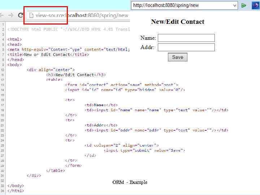
Task: Click the Name: label
Action: pos(148,38)
